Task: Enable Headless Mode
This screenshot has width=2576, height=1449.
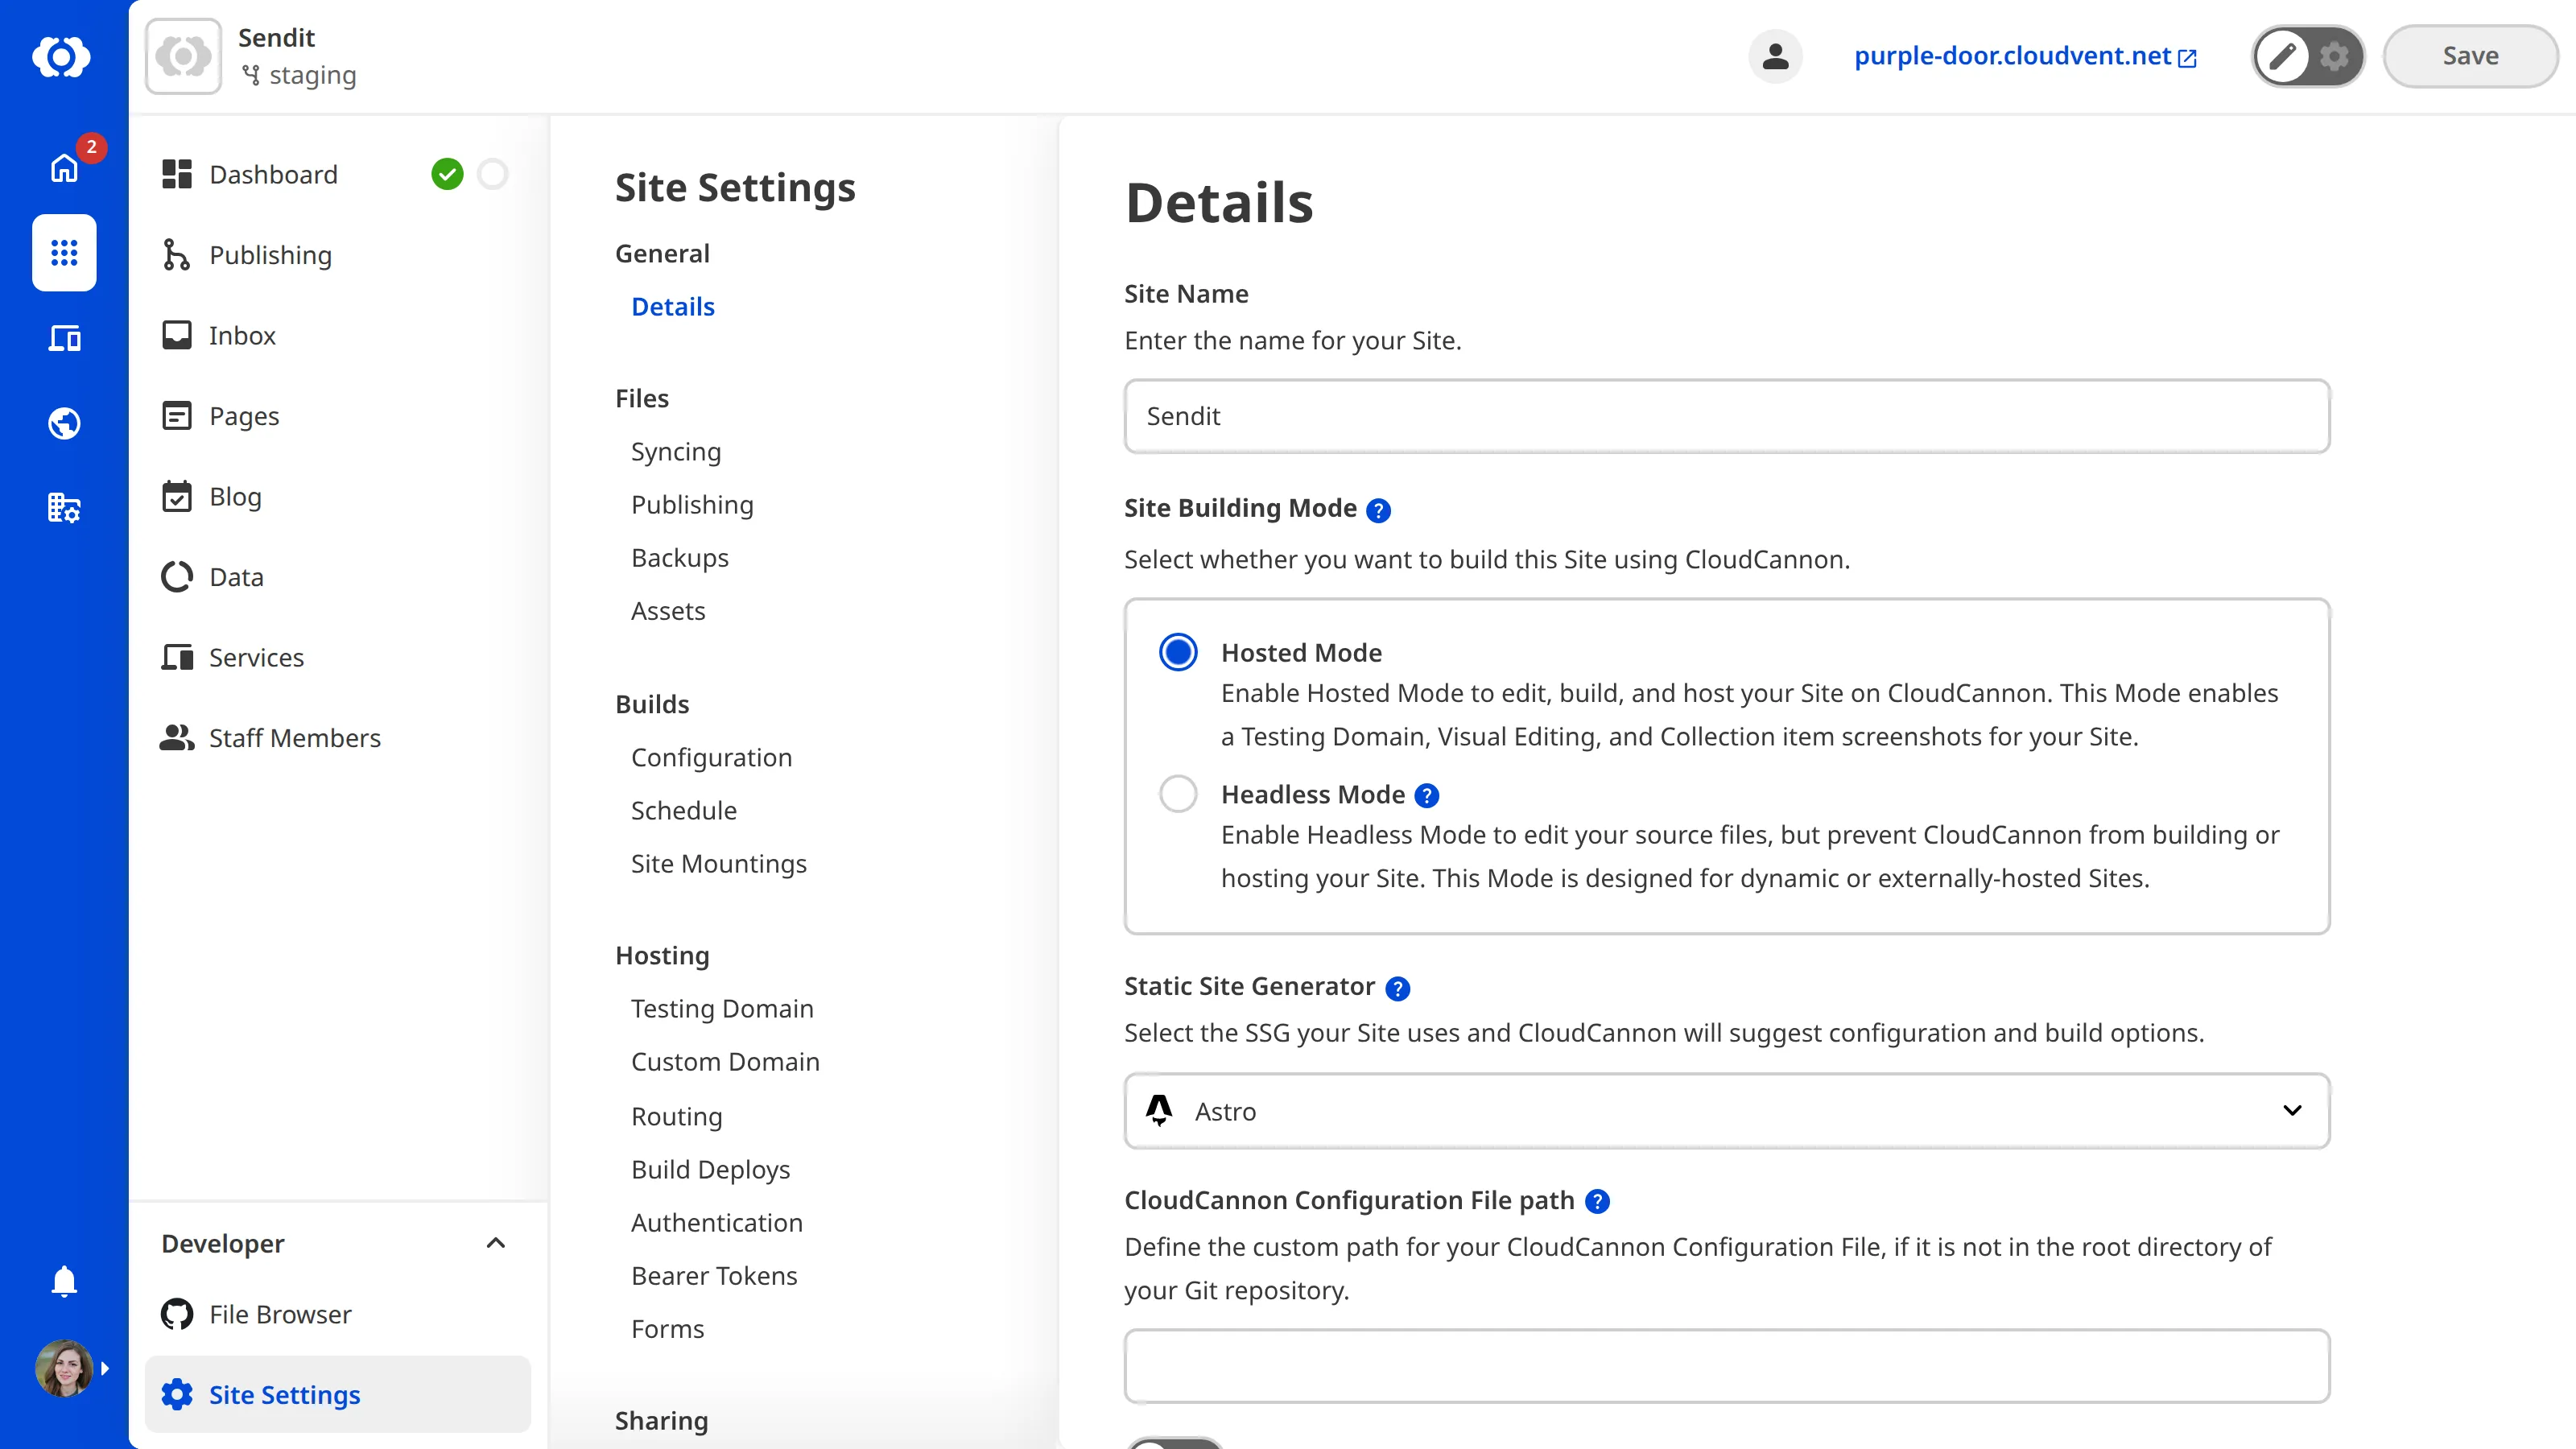Action: pyautogui.click(x=1178, y=793)
